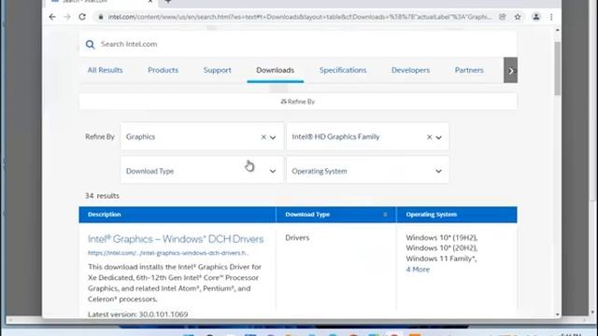598x336 pixels.
Task: Open the Specifications tab
Action: pos(343,70)
